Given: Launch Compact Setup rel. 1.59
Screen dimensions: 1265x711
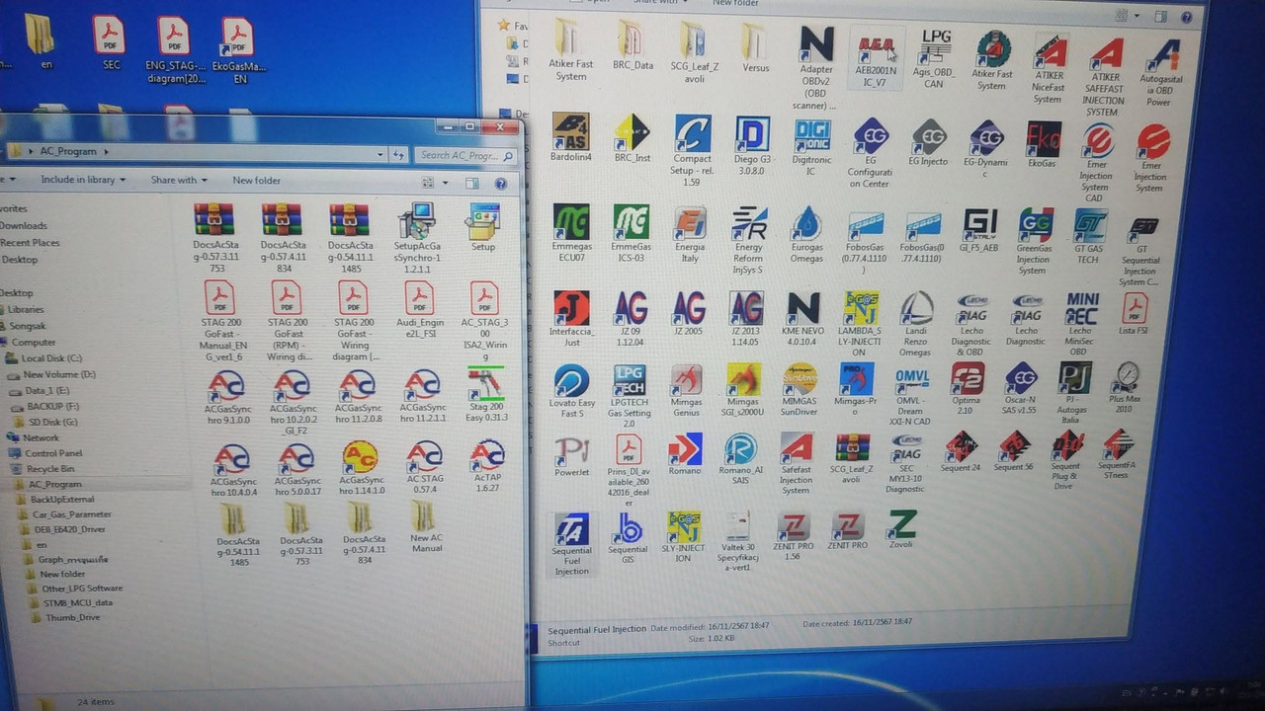Looking at the screenshot, I should [x=692, y=133].
